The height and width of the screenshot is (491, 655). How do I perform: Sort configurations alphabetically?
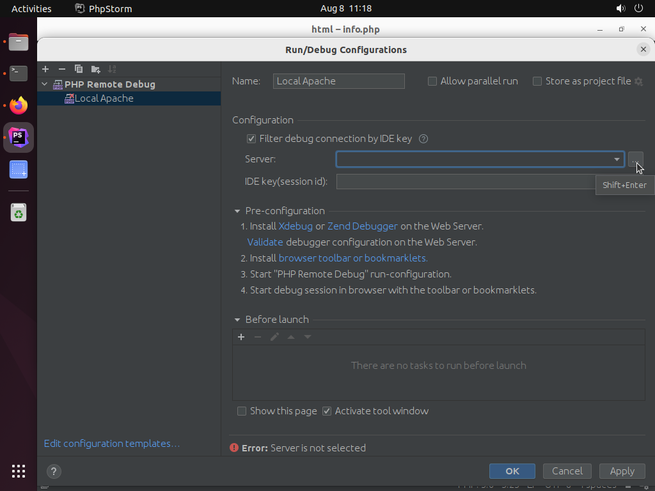pyautogui.click(x=112, y=69)
